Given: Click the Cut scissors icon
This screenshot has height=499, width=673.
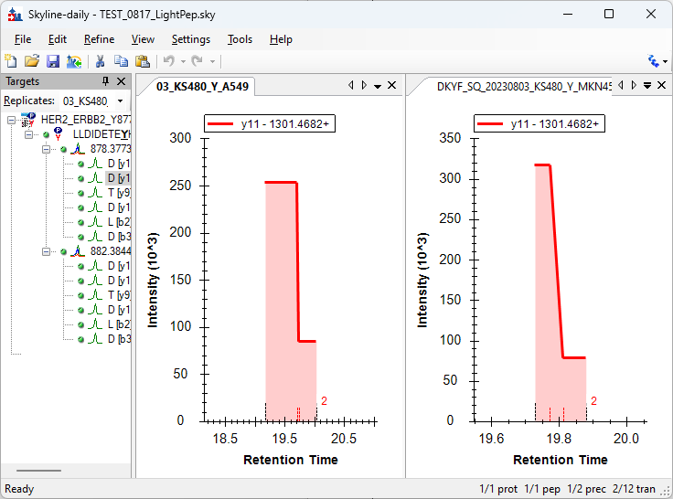Looking at the screenshot, I should click(101, 61).
